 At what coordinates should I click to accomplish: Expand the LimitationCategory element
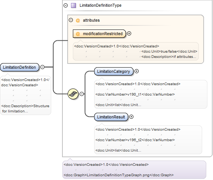[136, 71]
